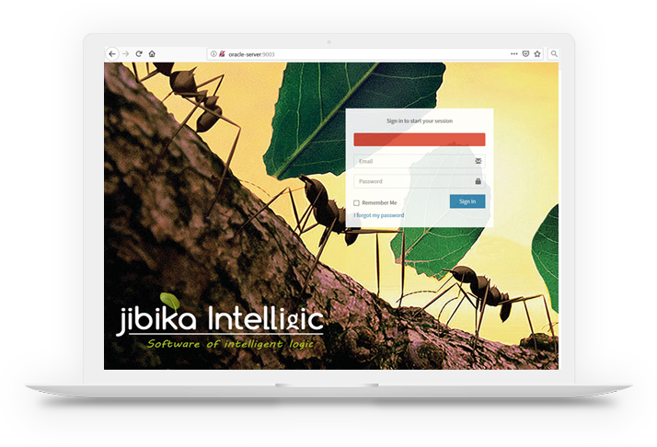Bookmark this page with the star icon
The width and height of the screenshot is (657, 447).
point(537,54)
